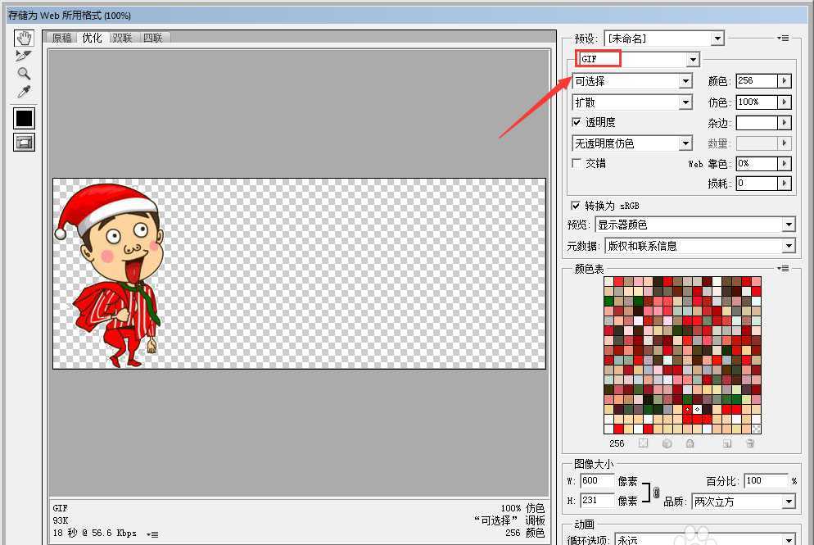Open the 扩散 dither method dropdown
Screen dimensions: 814x545
(x=685, y=102)
